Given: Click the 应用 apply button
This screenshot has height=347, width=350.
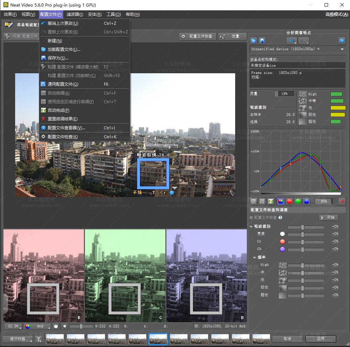Looking at the screenshot, I should click(x=320, y=339).
